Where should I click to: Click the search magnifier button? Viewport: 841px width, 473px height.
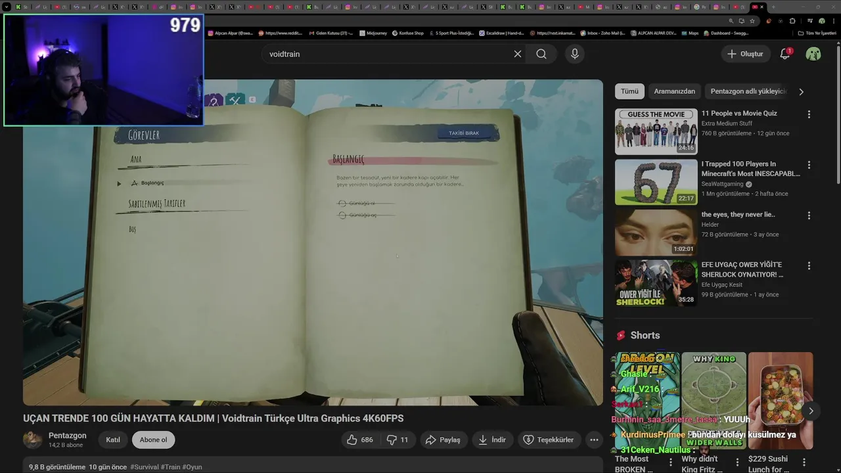[x=541, y=54]
